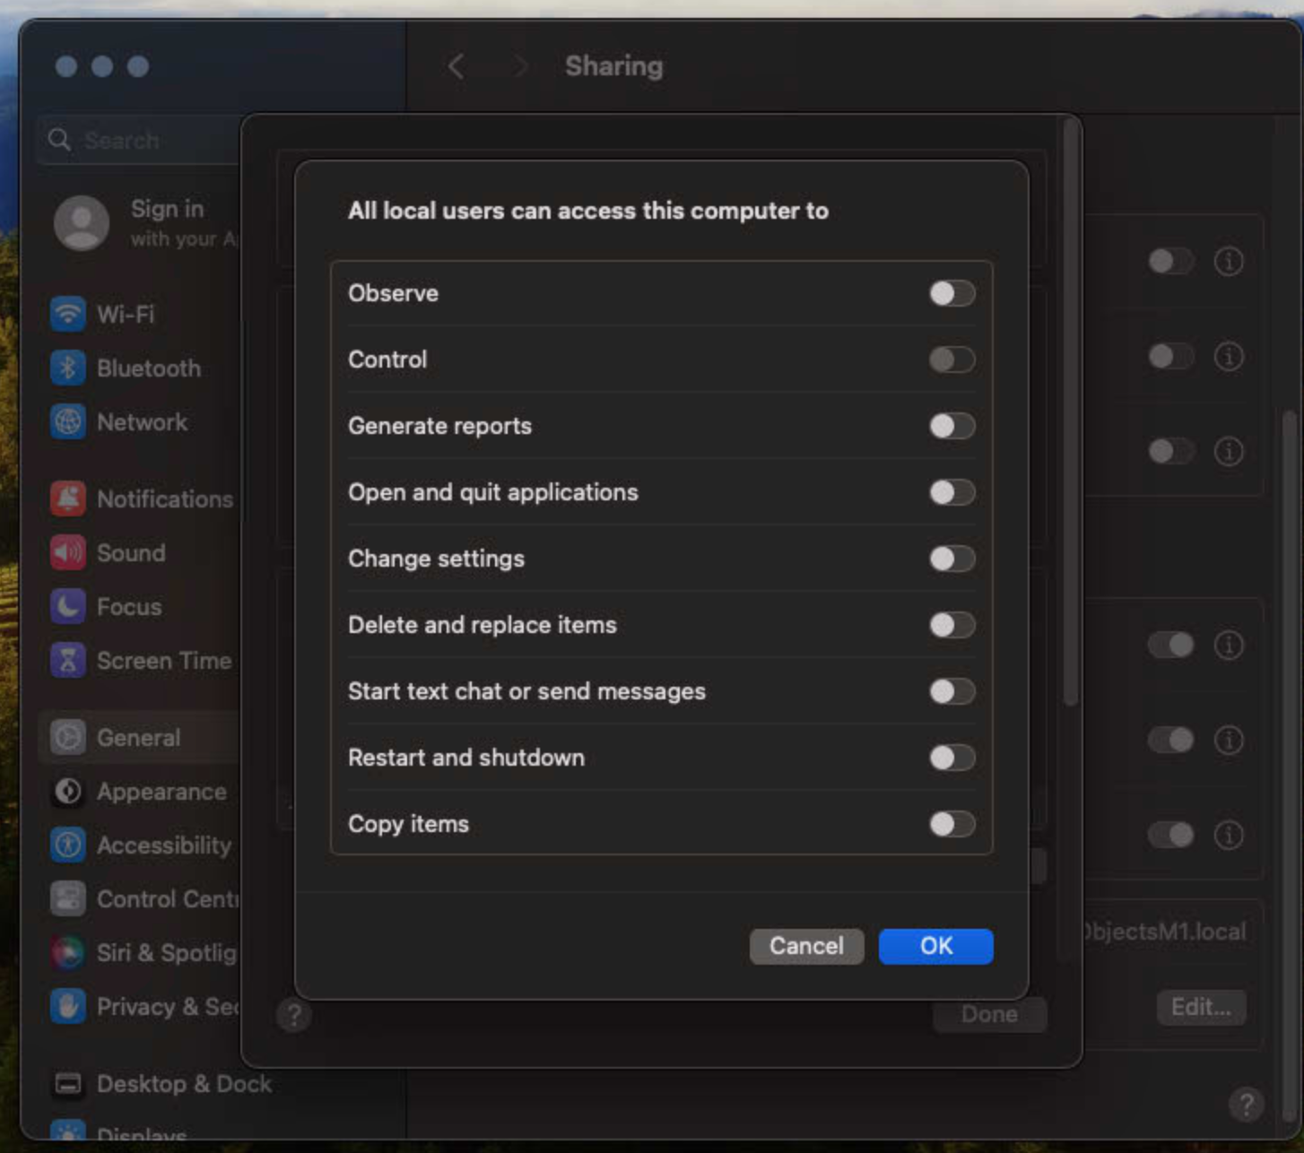Enable the Observe toggle
The image size is (1304, 1153).
952,293
